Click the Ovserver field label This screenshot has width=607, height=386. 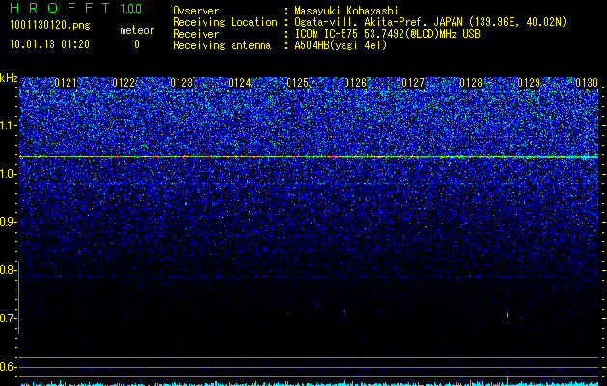(x=196, y=11)
